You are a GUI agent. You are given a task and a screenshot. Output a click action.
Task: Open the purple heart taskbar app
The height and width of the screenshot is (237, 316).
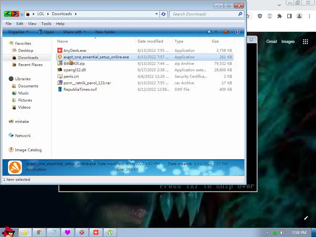click(x=68, y=233)
